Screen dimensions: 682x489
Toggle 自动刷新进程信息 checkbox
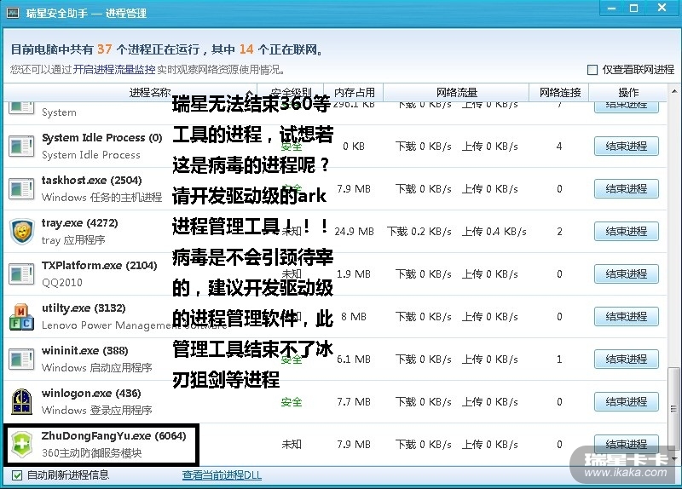(x=17, y=475)
